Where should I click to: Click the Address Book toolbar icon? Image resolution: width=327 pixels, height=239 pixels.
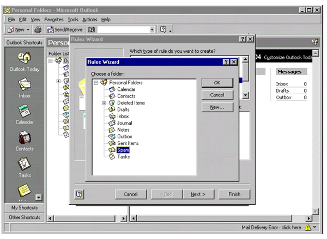click(92, 29)
